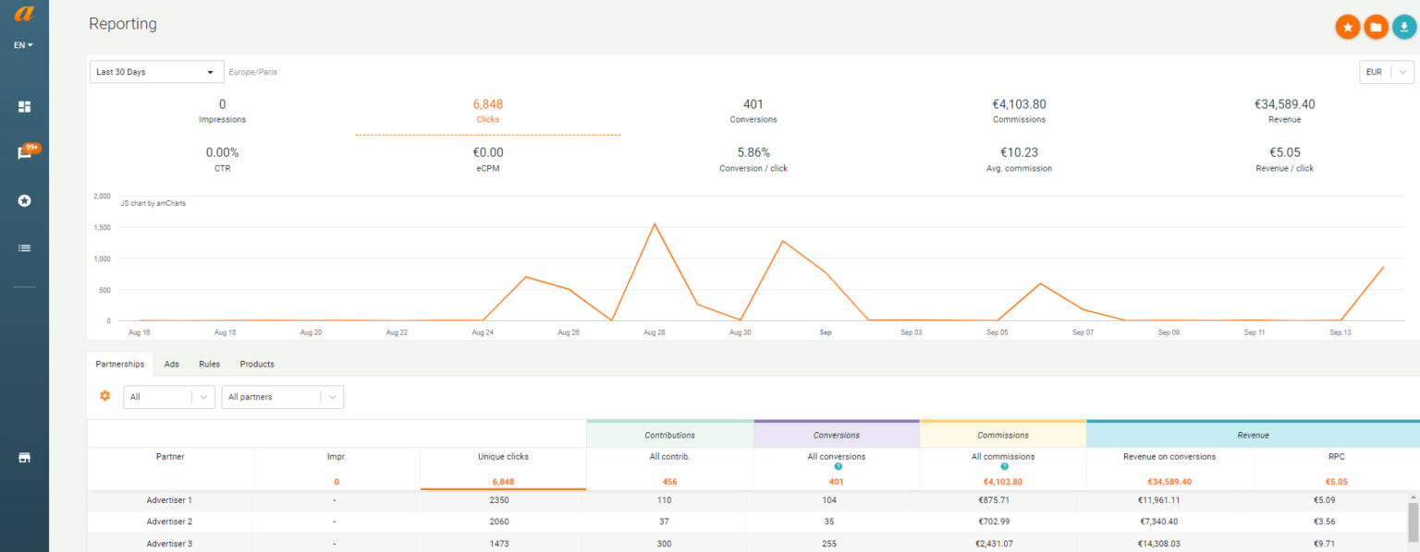The height and width of the screenshot is (552, 1420).
Task: Save report as favorite with orange star icon
Action: tap(1347, 27)
